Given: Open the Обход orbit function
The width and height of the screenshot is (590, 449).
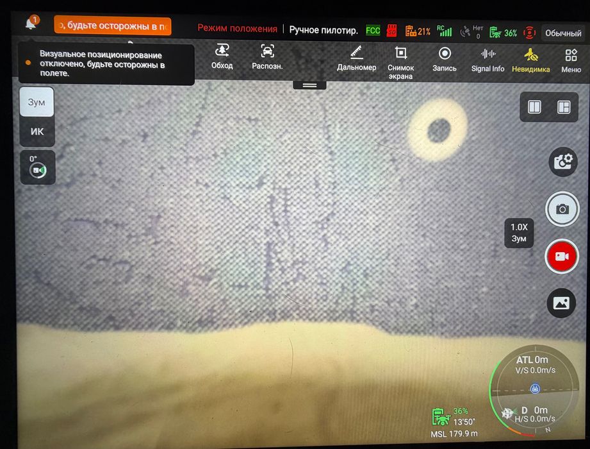Looking at the screenshot, I should tap(222, 57).
